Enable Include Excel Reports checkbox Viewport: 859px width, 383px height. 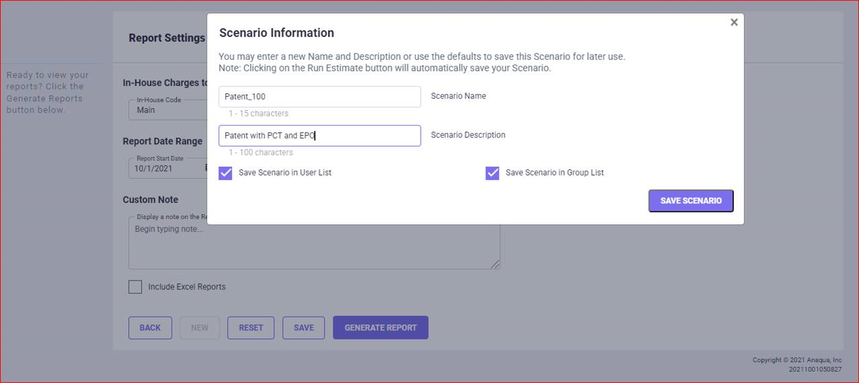[x=135, y=287]
